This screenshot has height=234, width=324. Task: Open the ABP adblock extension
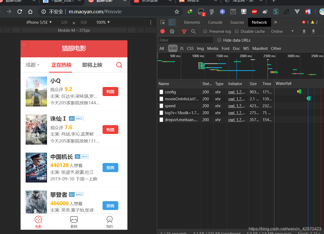254,12
